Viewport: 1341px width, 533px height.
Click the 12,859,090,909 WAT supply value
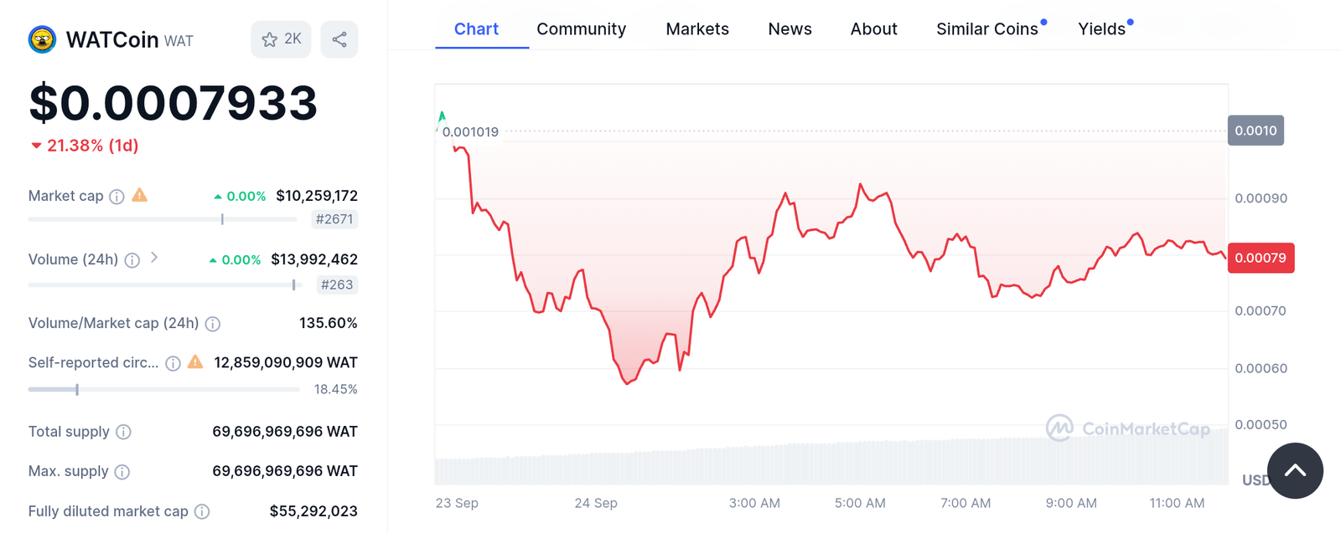click(x=286, y=362)
